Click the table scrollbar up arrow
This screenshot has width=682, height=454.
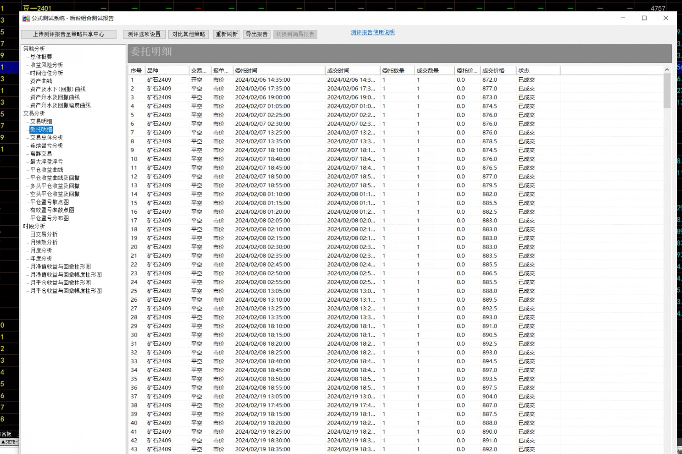pos(667,70)
